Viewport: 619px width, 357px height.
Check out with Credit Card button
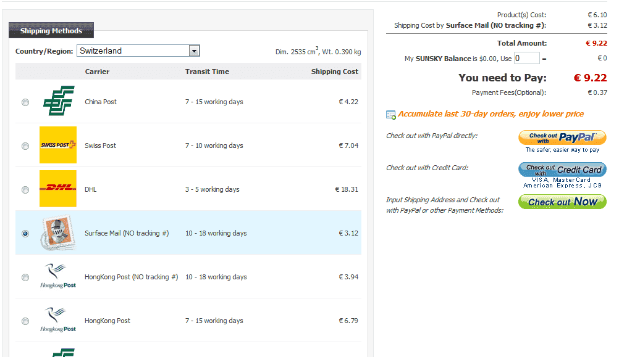click(562, 170)
